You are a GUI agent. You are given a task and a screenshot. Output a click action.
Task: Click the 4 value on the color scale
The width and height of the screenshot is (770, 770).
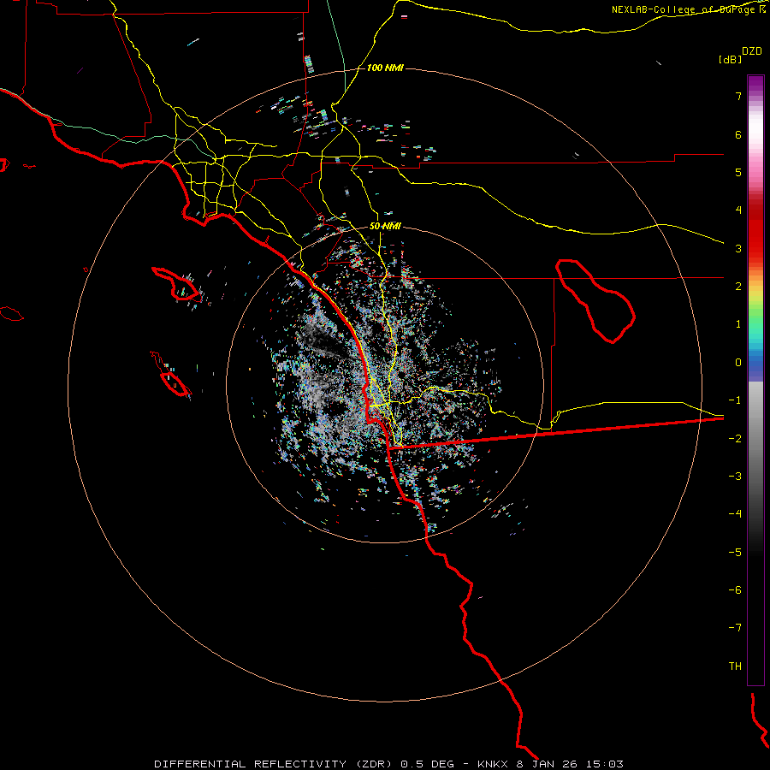pos(738,210)
